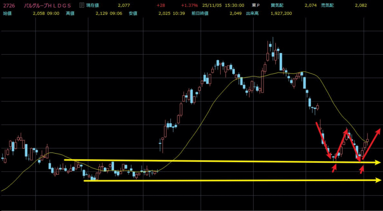The height and width of the screenshot is (211, 383).
Task: Click the small red arrow under first bottom
Action: pos(334,167)
